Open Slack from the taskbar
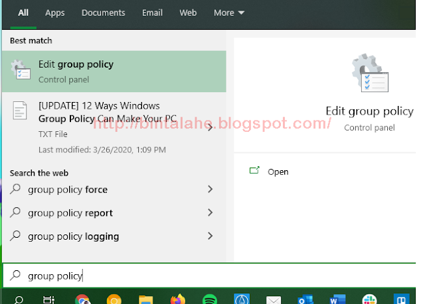 pyautogui.click(x=369, y=299)
